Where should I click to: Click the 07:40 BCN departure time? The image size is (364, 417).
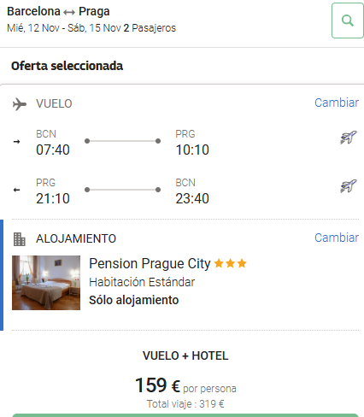coord(53,150)
